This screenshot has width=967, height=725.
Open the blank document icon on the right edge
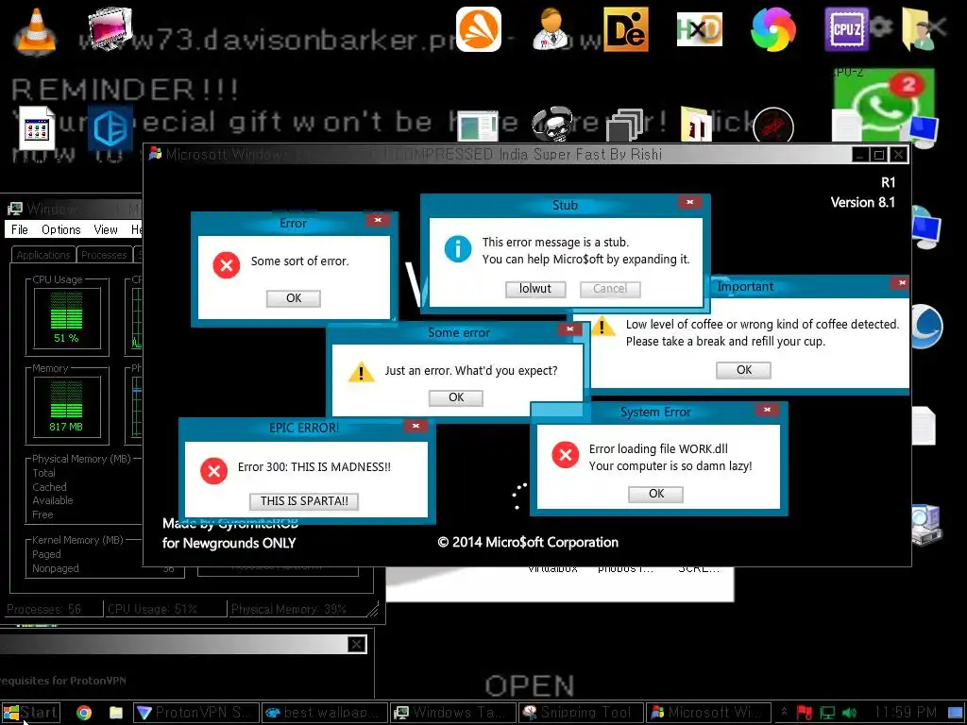[x=924, y=426]
